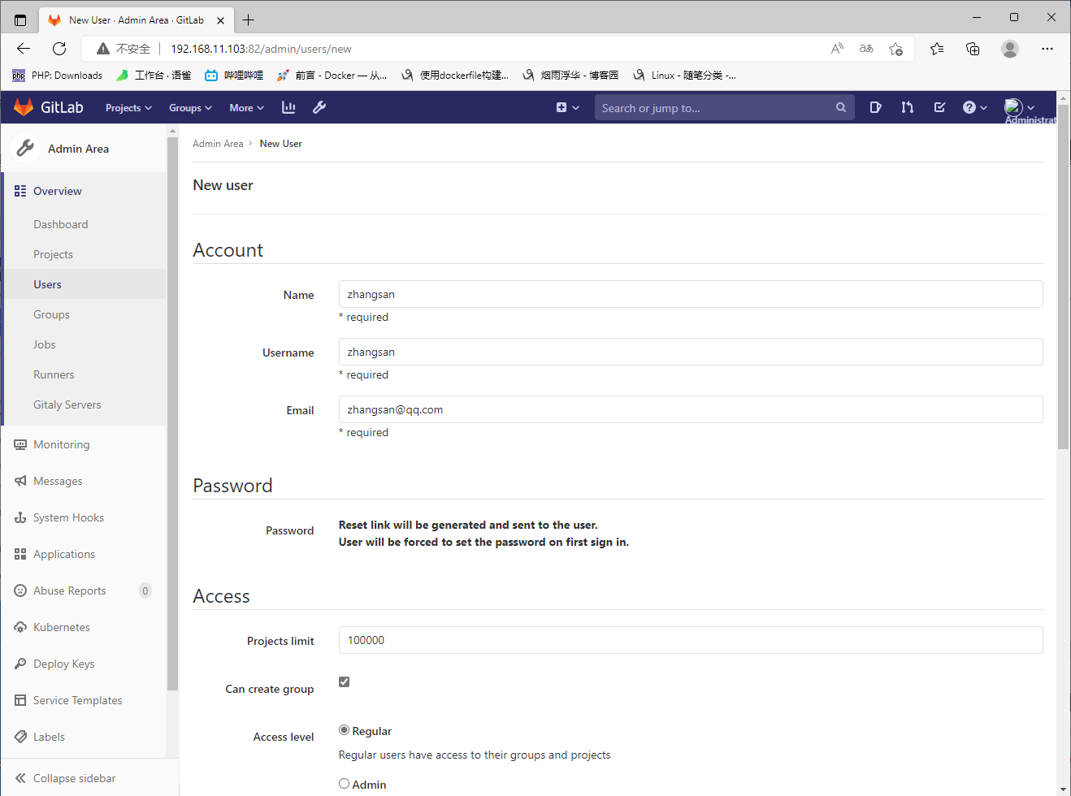Click the tab actions menu icon
This screenshot has width=1071, height=796.
tap(20, 20)
